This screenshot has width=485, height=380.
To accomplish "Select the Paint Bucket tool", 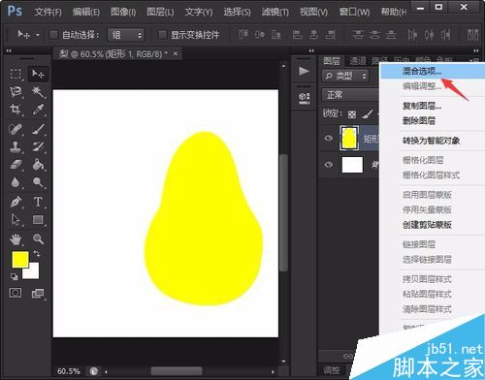I will (x=38, y=165).
